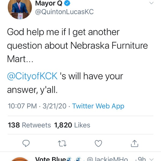View the 1,820 Likes list

pyautogui.click(x=72, y=125)
